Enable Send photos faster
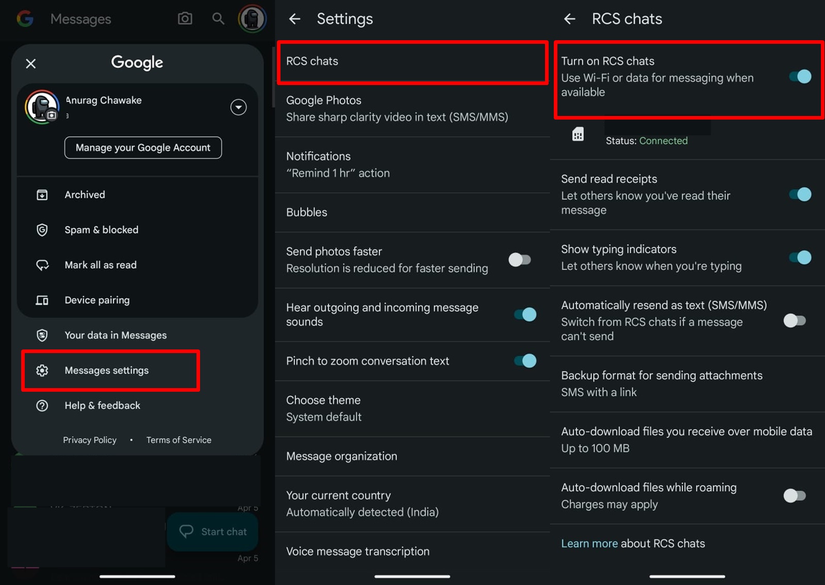Screen dimensions: 825x585 coord(519,260)
